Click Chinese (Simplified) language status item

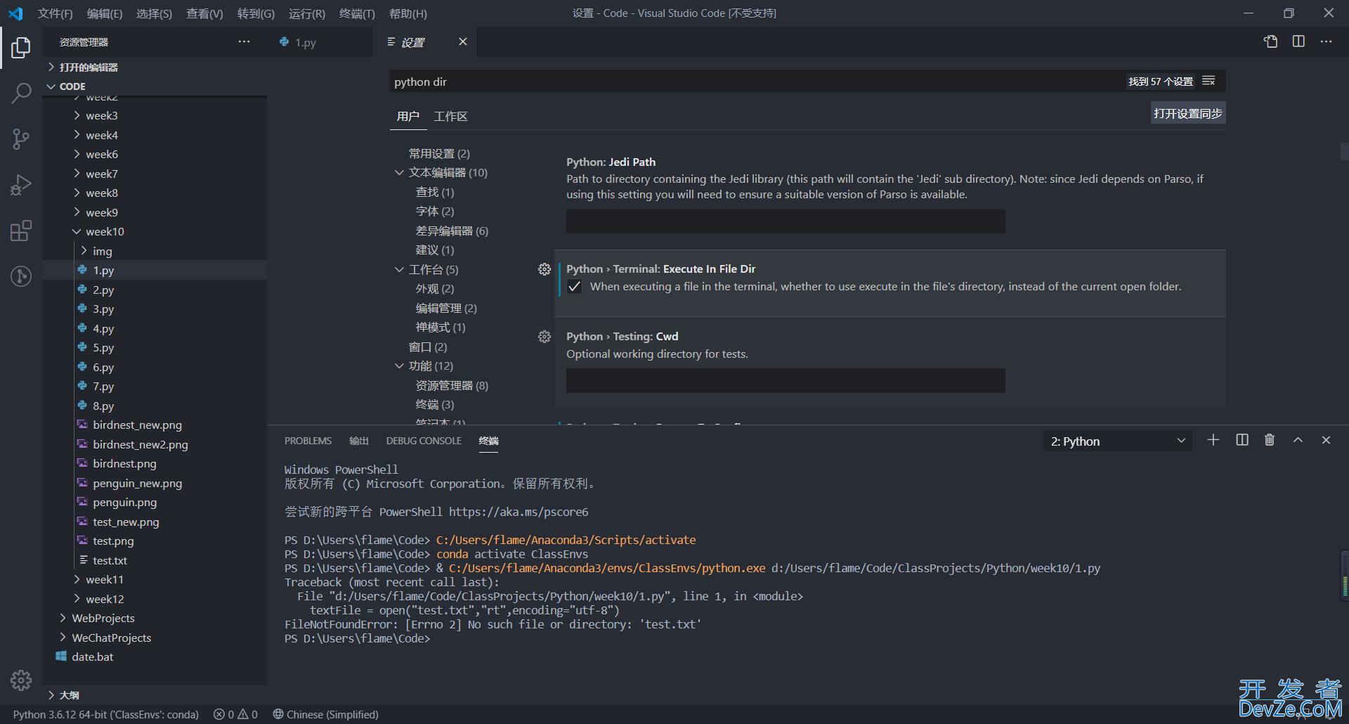pyautogui.click(x=325, y=714)
